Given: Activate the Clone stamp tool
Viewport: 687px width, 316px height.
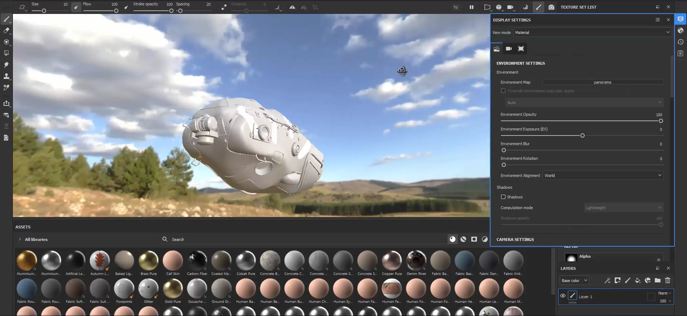Looking at the screenshot, I should (x=6, y=76).
